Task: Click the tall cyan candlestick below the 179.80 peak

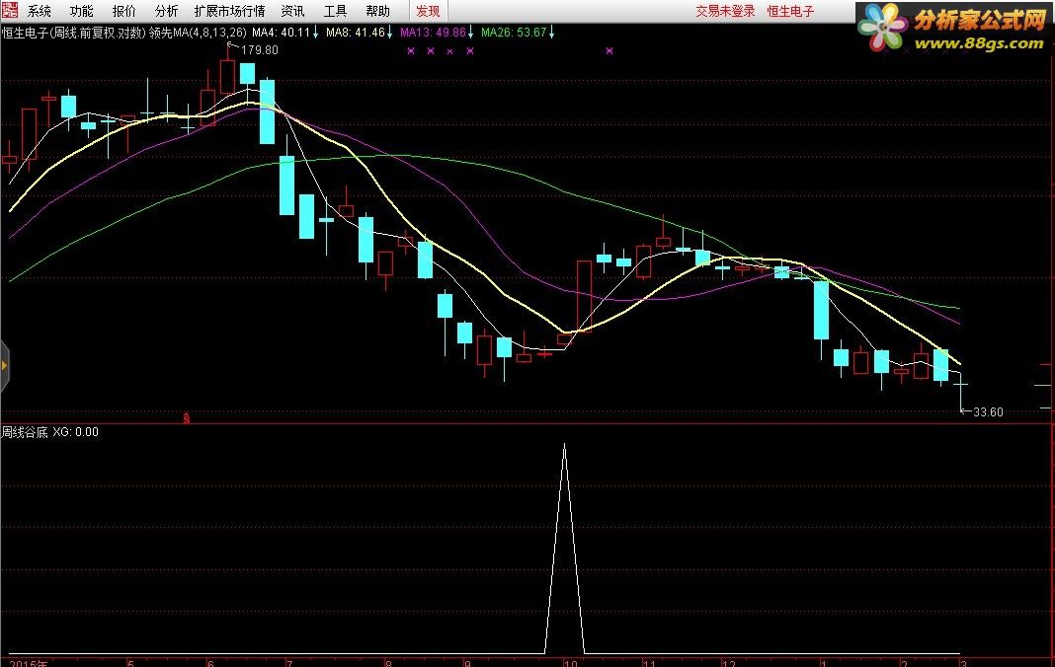Action: tap(267, 111)
